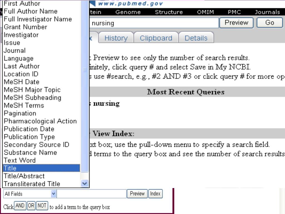The height and width of the screenshot is (214, 285).
Task: Open Journals database link
Action: pyautogui.click(x=267, y=12)
